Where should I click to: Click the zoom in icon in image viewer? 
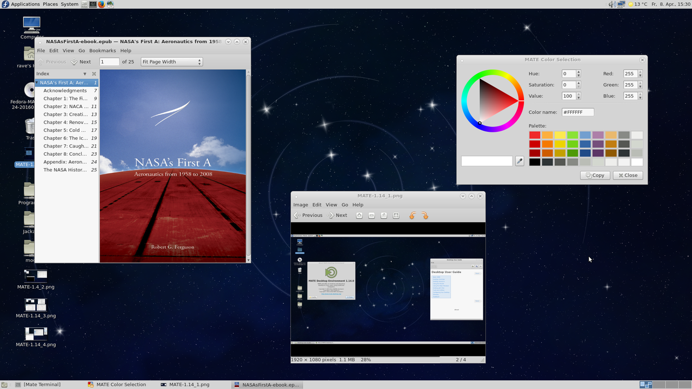point(359,216)
